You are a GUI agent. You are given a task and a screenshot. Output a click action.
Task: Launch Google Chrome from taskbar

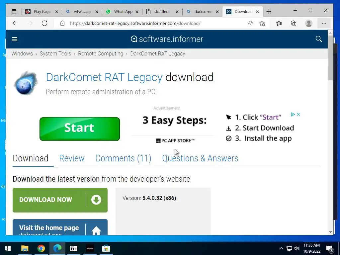[x=41, y=248]
